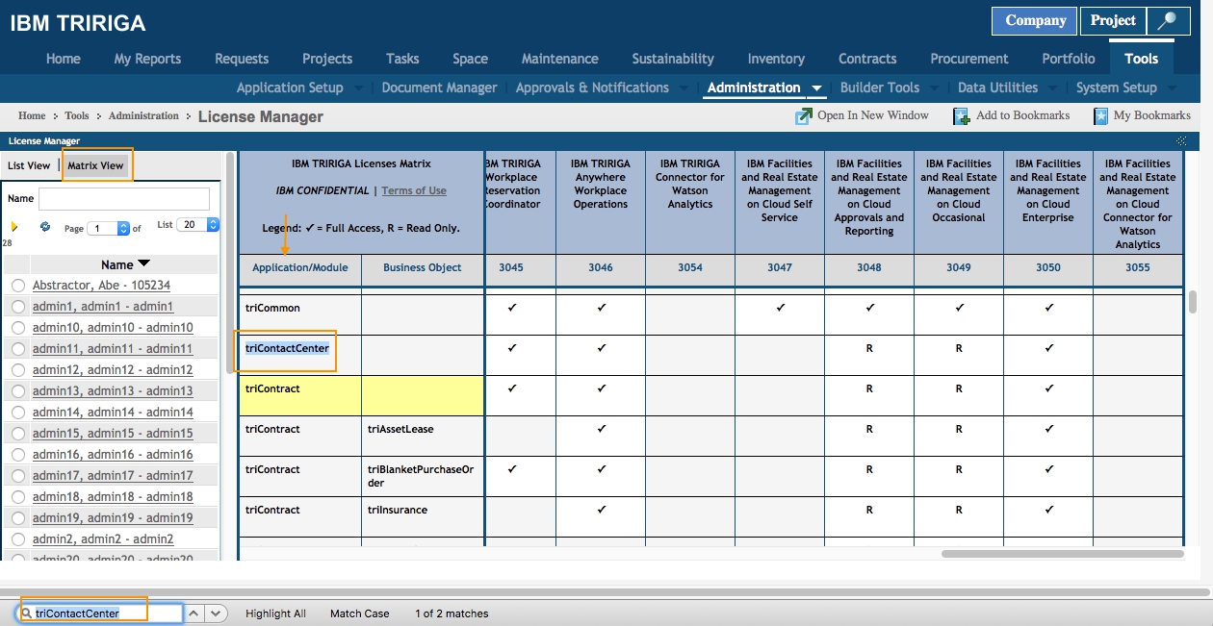Click the Company button
1213x626 pixels.
1036,21
